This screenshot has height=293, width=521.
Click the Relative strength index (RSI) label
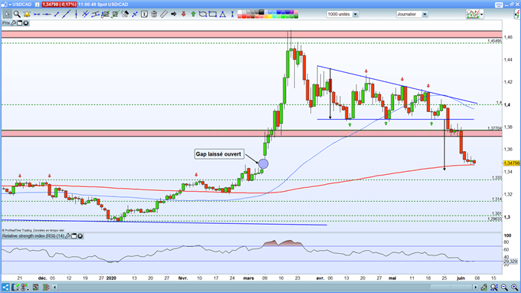[x=33, y=235]
